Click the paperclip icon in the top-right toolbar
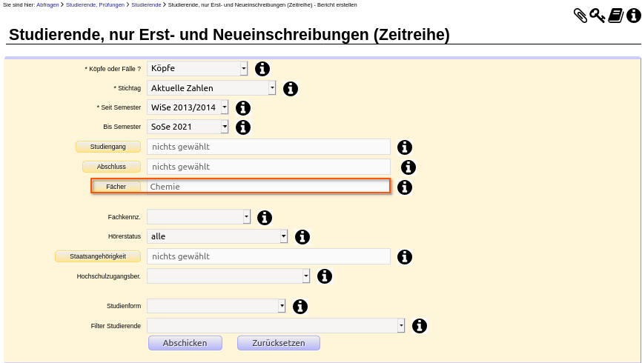 [x=580, y=16]
